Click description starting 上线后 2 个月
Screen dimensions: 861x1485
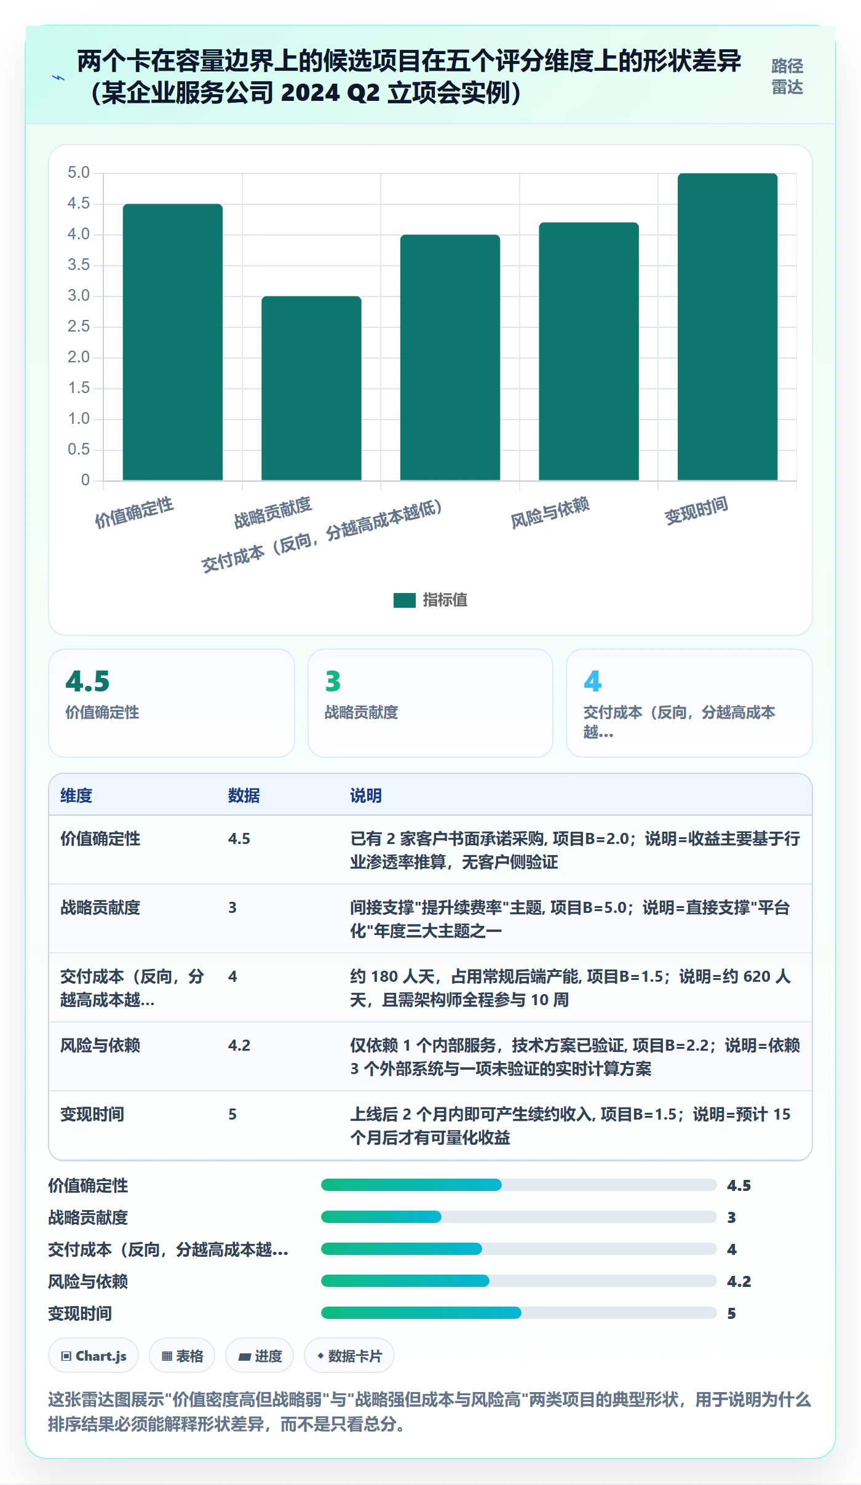pyautogui.click(x=571, y=1126)
